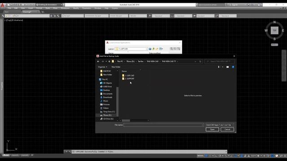Click the N compass direction on ViewCube
Image resolution: width=287 pixels, height=161 pixels.
tap(274, 22)
